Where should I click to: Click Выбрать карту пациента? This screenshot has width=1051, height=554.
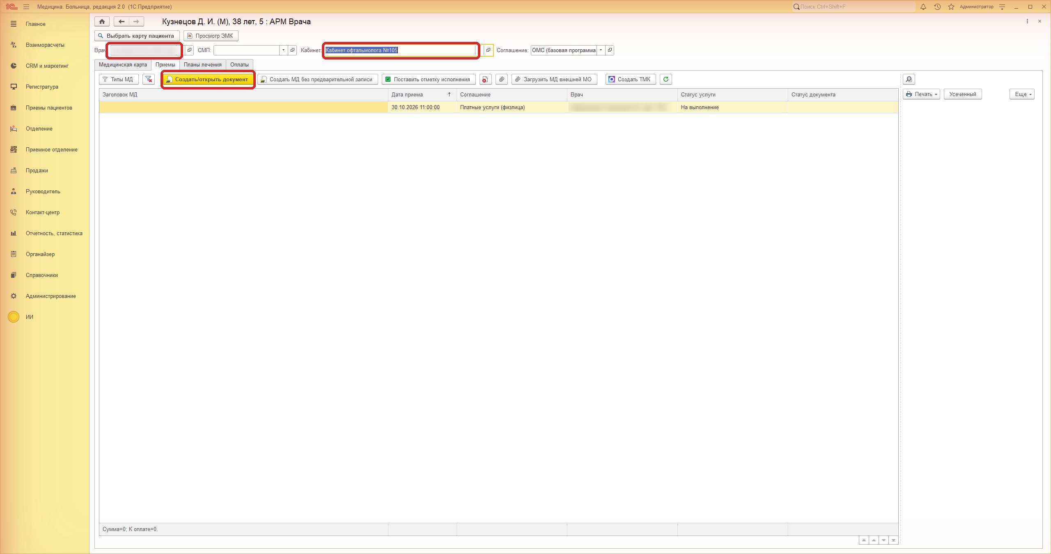coord(137,36)
